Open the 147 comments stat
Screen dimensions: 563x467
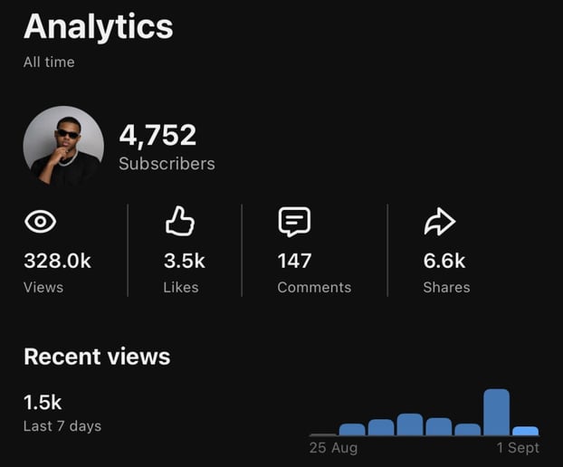click(x=294, y=261)
